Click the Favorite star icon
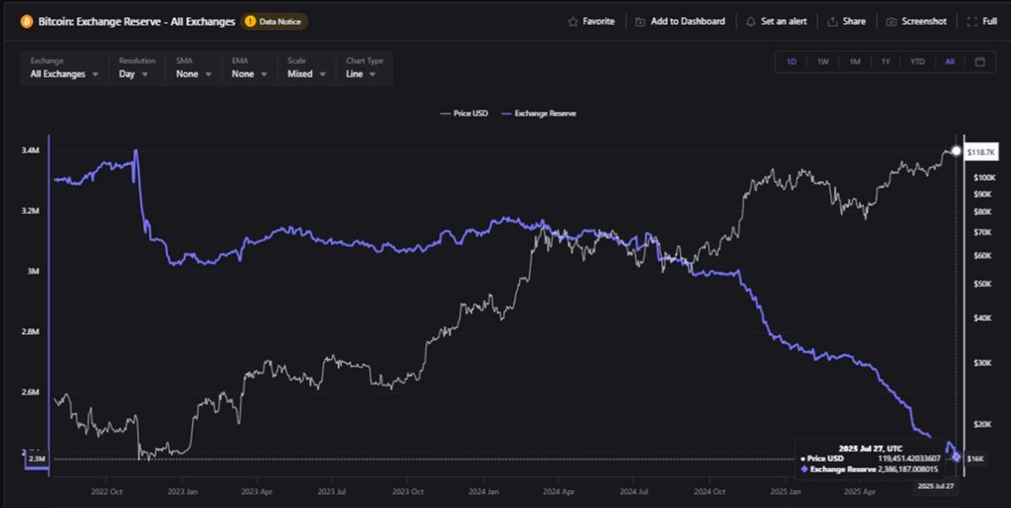The image size is (1011, 508). pos(573,21)
